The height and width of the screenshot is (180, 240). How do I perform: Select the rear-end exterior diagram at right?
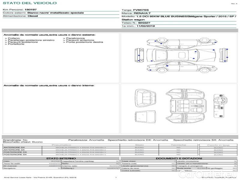tap(223, 55)
